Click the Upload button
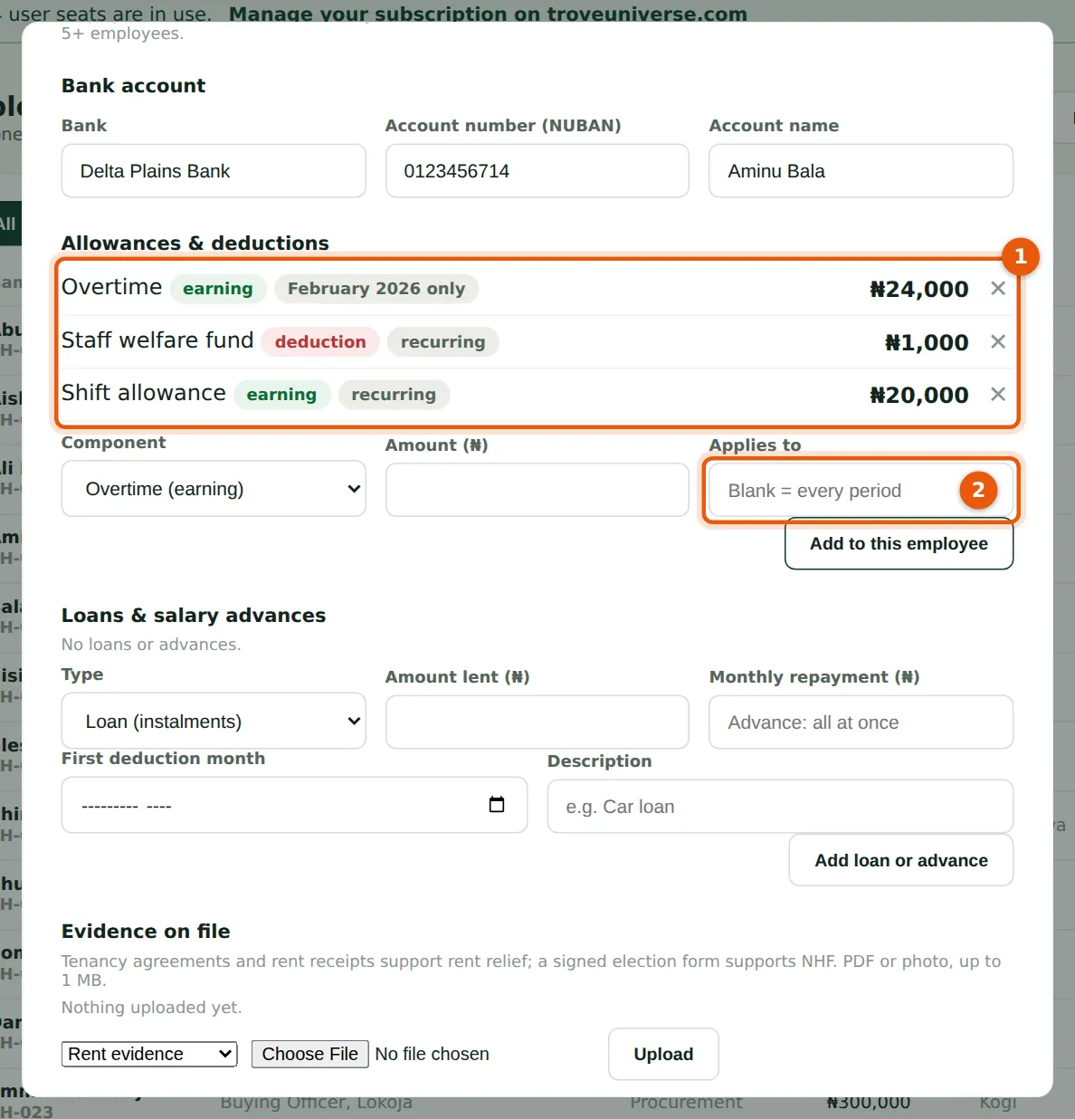Viewport: 1075px width, 1119px height. [x=663, y=1054]
